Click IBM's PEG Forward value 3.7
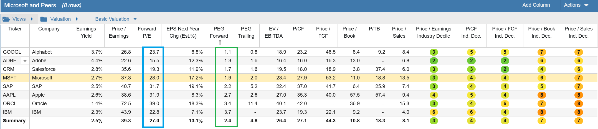Viewport: 598px width, 129px height. (227, 112)
